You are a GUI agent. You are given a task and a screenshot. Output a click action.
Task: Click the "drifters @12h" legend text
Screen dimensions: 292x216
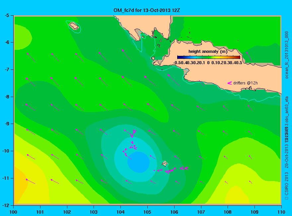pos(246,83)
